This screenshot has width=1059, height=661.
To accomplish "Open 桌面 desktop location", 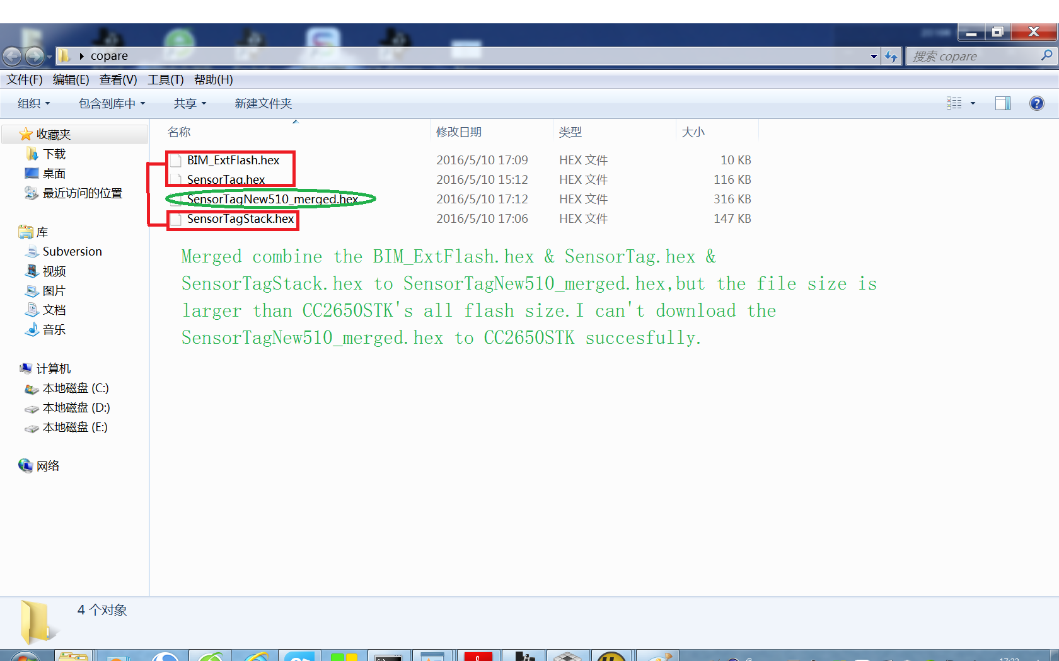I will pos(54,173).
